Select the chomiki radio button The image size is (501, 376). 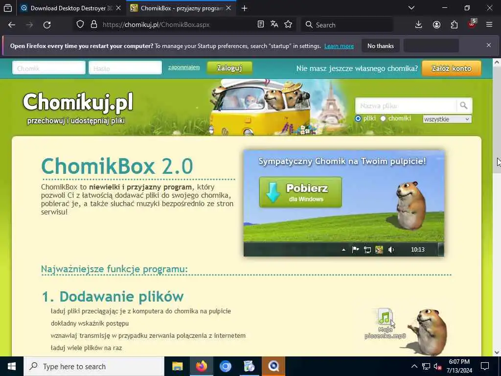coord(383,118)
